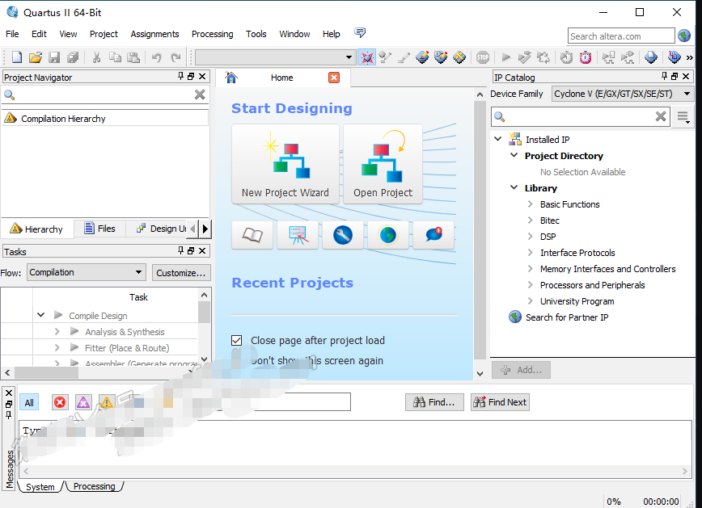Image resolution: width=702 pixels, height=508 pixels.
Task: Expand Analysis & Synthesis task
Action: pos(57,331)
